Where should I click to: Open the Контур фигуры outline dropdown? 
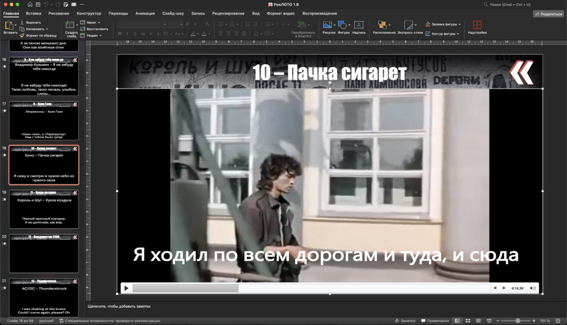[458, 34]
